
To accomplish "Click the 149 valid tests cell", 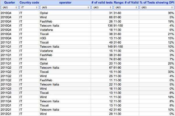I will [x=102, y=47].
